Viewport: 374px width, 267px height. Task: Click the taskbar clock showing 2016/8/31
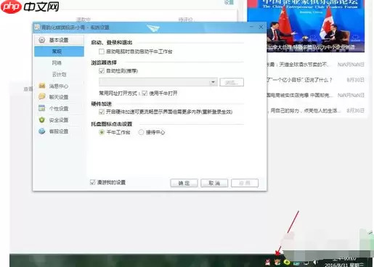[343, 262]
